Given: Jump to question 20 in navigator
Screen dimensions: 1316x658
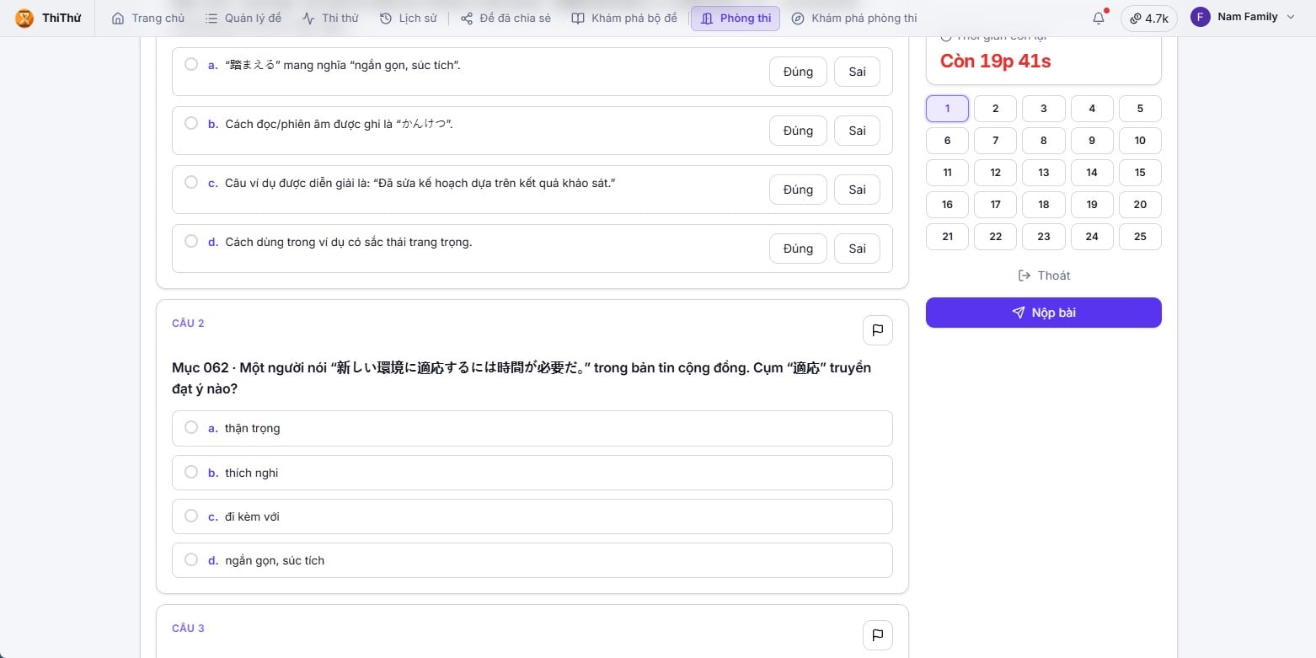Looking at the screenshot, I should [1140, 205].
